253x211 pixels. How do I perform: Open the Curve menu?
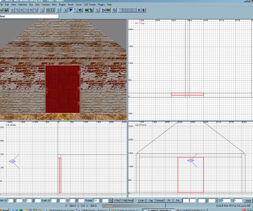(x=78, y=5)
